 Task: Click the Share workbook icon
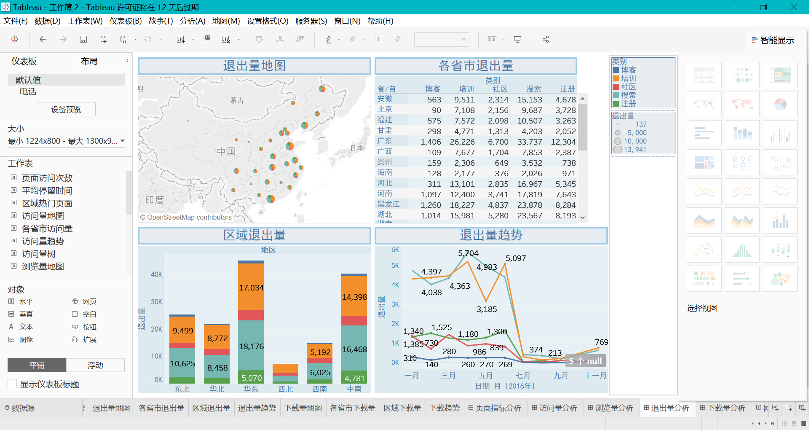pos(546,39)
